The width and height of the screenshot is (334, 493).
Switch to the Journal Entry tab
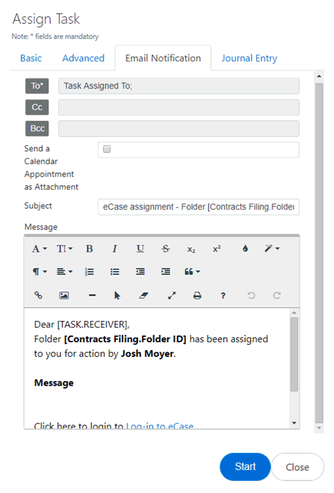click(x=249, y=58)
